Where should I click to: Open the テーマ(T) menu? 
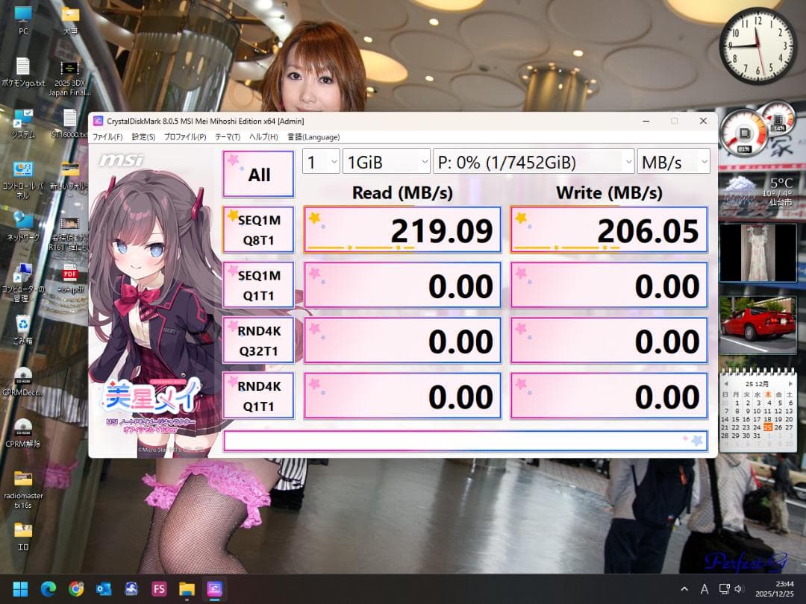(228, 136)
